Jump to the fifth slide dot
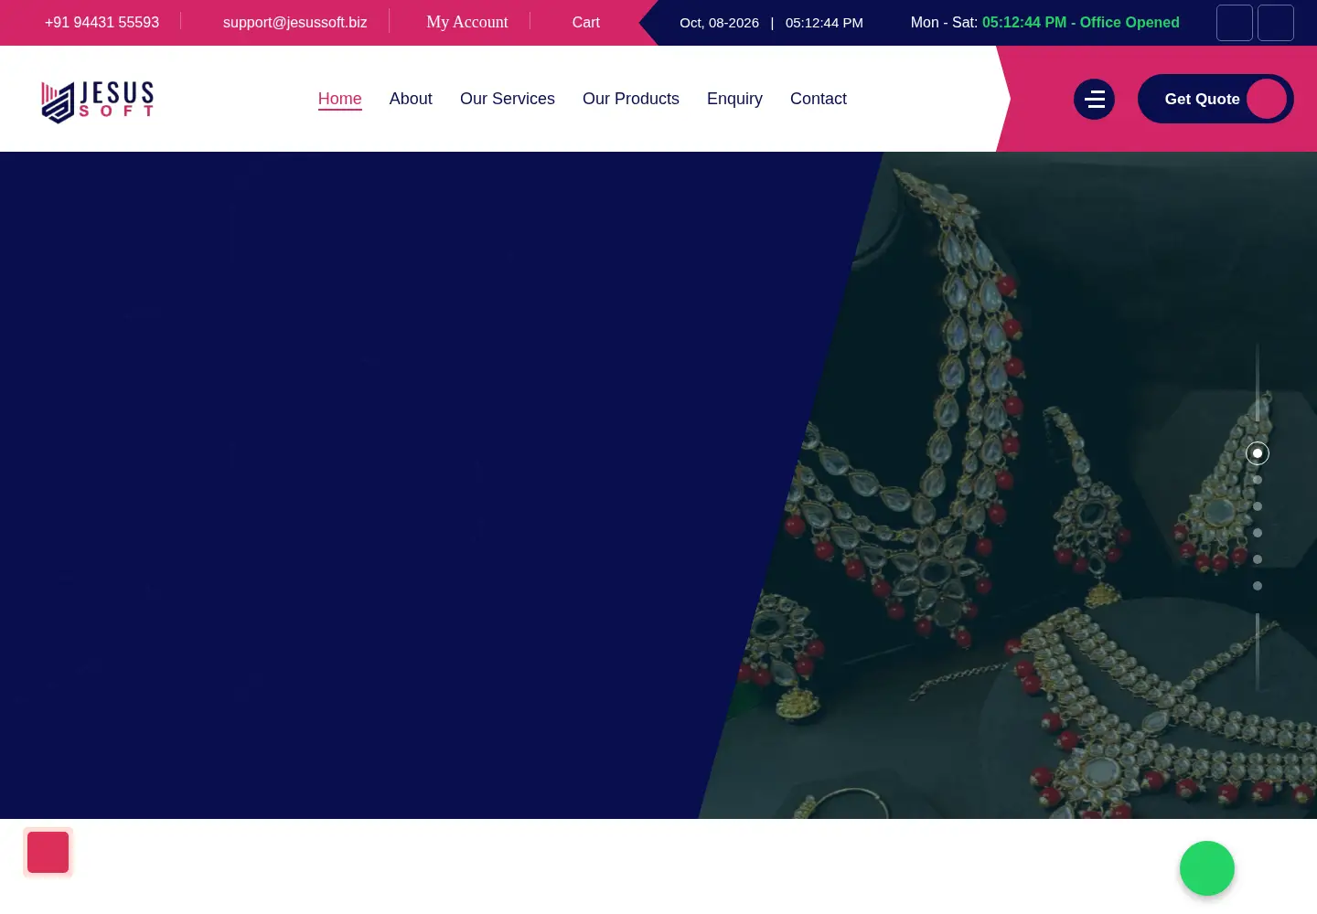The image size is (1317, 914). pyautogui.click(x=1258, y=559)
